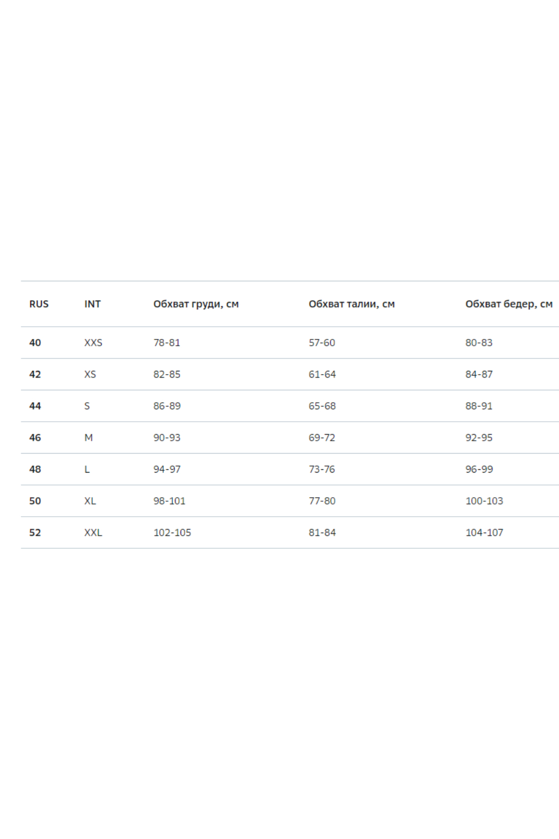The width and height of the screenshot is (559, 839).
Task: Click chest measurement 82-85 cell
Action: coord(167,375)
